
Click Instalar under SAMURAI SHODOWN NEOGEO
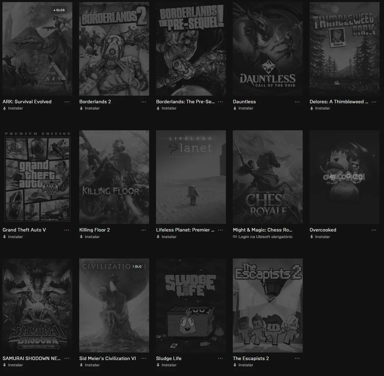pyautogui.click(x=13, y=365)
